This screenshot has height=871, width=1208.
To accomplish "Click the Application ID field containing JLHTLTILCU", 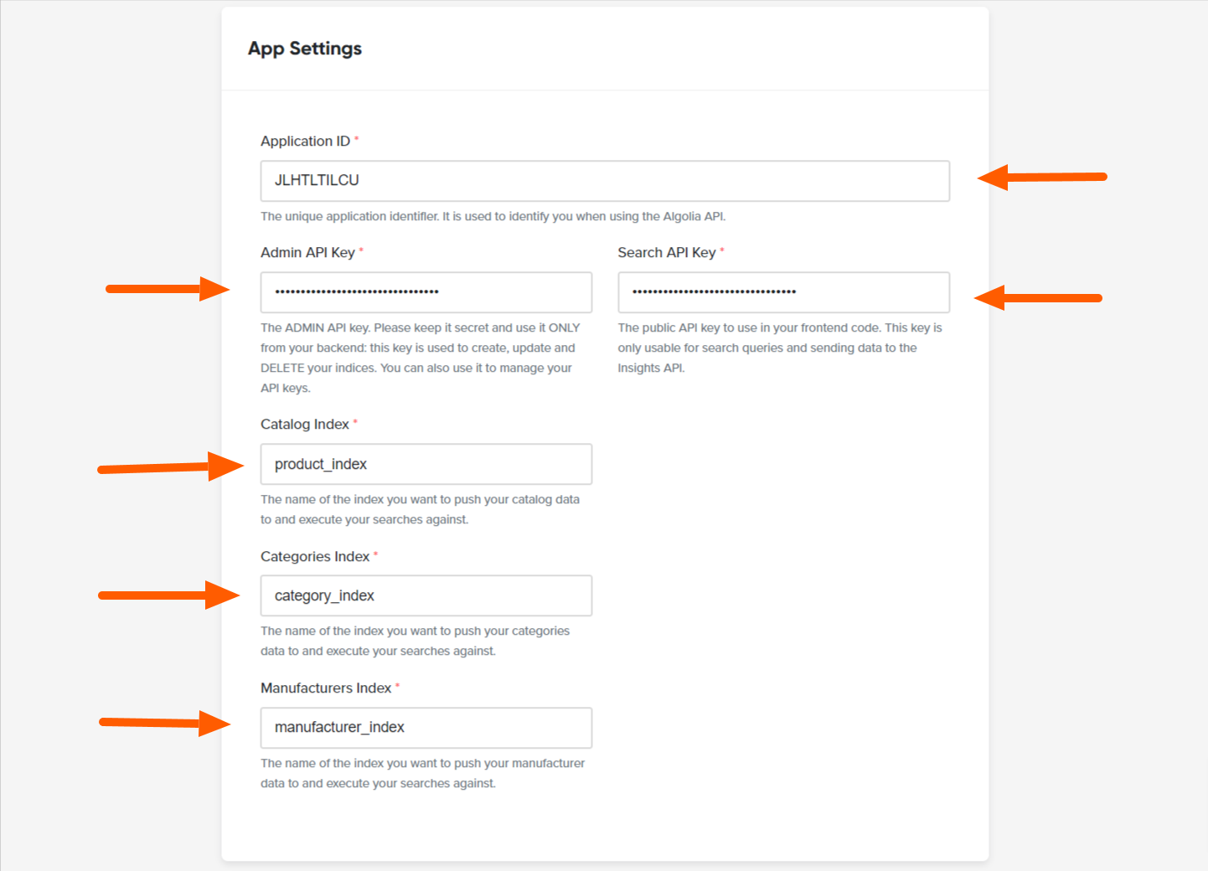I will point(605,181).
